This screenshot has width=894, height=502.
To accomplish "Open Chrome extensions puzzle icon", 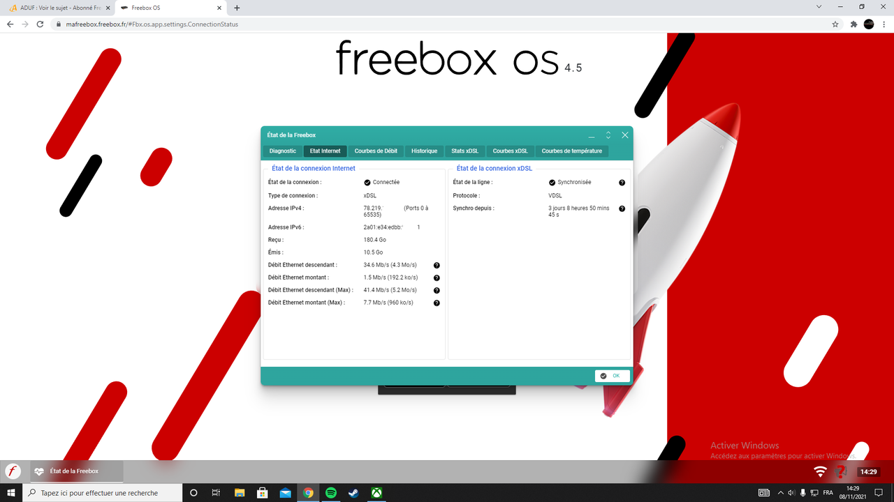I will (x=853, y=24).
